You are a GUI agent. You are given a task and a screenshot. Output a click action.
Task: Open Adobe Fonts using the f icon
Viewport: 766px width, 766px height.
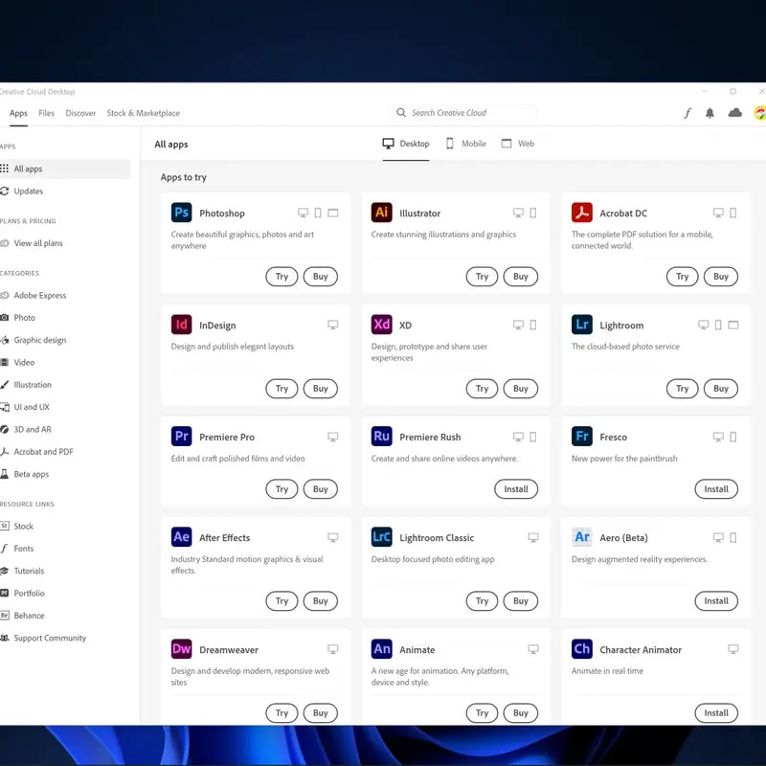point(687,113)
